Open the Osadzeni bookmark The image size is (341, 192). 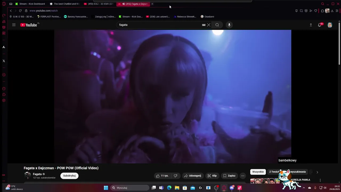208,17
